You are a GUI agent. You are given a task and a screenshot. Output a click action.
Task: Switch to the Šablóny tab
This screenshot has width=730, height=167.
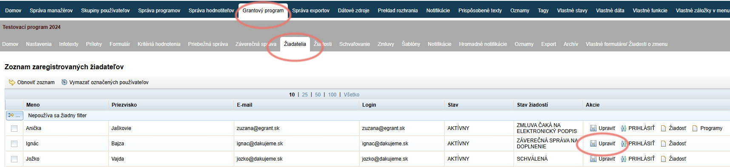(411, 44)
